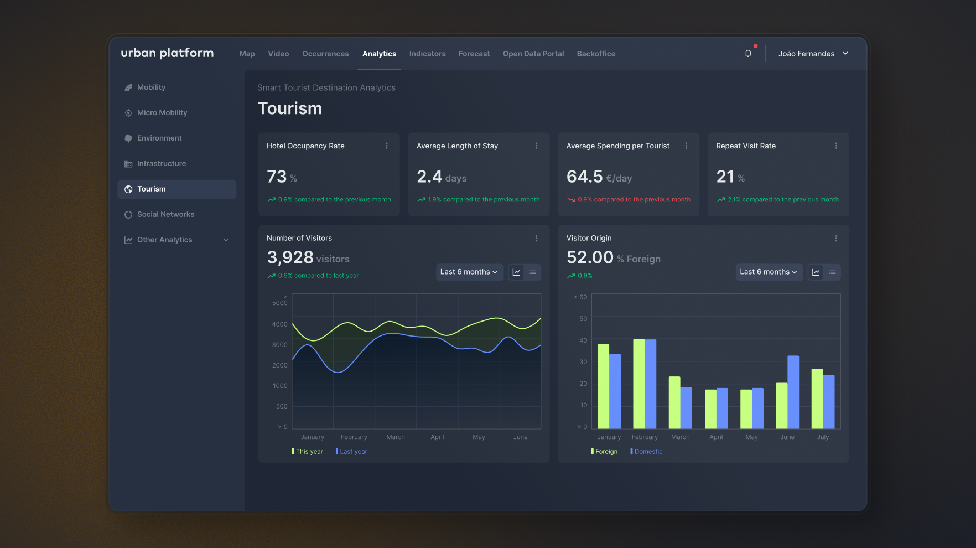Switch Visitor Origin to chart view
This screenshot has width=976, height=548.
click(816, 272)
